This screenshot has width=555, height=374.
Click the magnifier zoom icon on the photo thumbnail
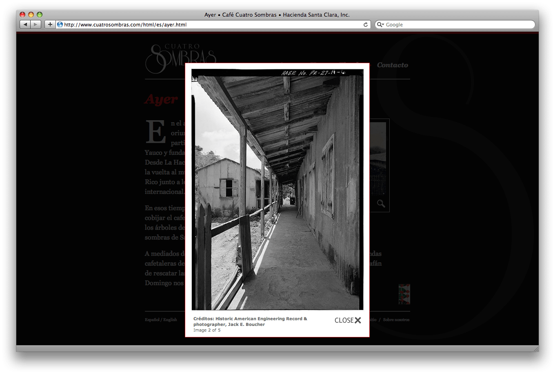point(381,204)
